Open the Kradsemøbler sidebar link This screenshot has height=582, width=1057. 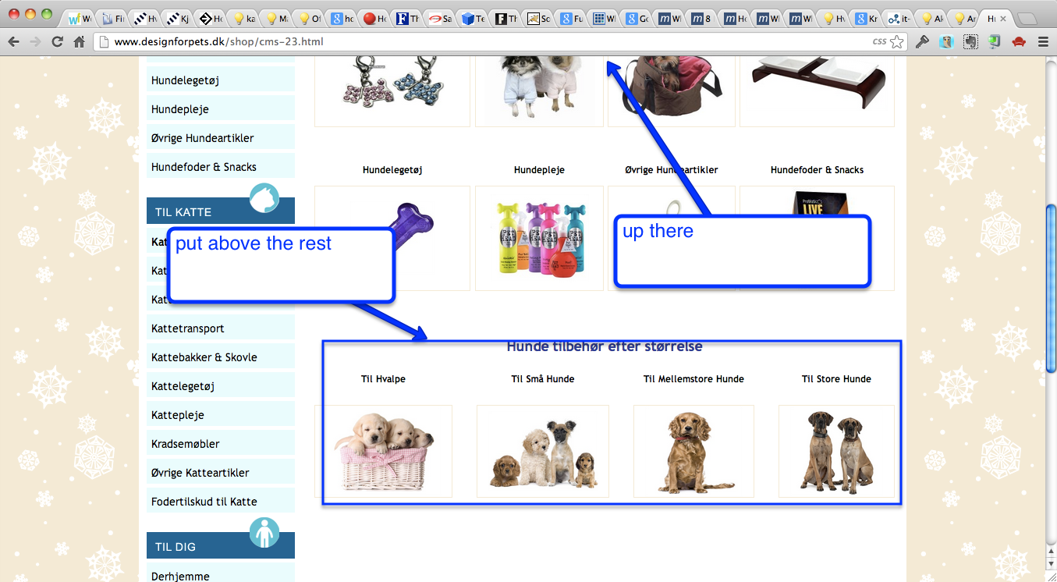(186, 444)
